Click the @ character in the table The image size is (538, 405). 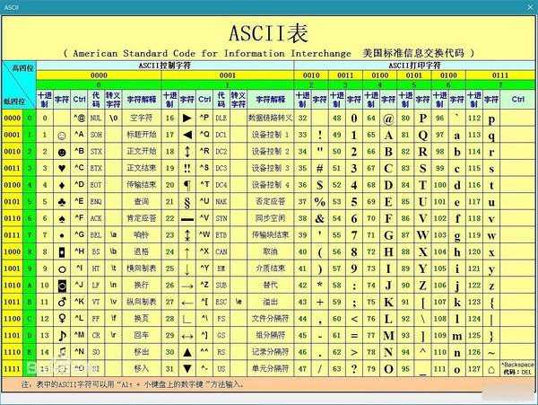point(389,117)
